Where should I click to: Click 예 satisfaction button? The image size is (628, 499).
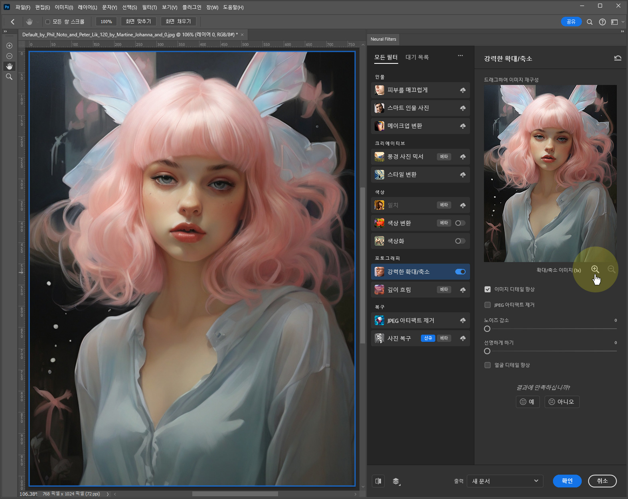[x=527, y=402]
